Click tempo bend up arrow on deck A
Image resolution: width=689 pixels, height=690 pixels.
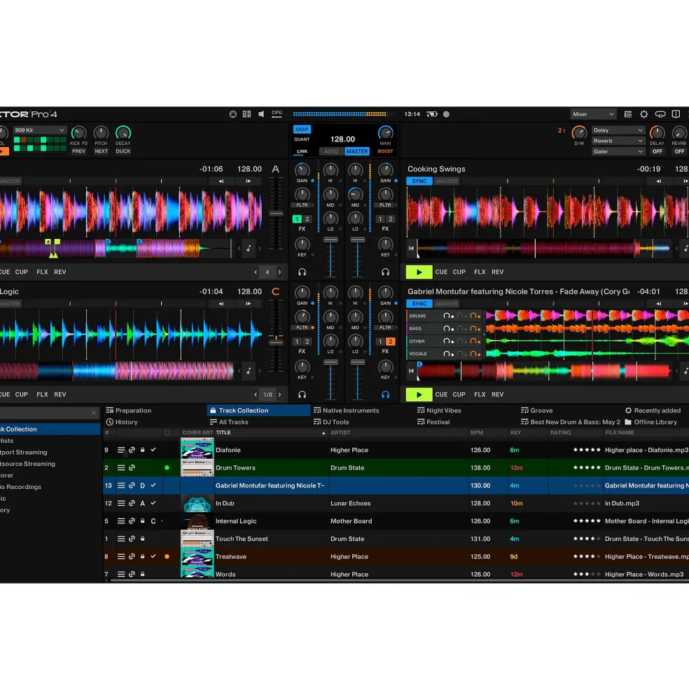[248, 181]
